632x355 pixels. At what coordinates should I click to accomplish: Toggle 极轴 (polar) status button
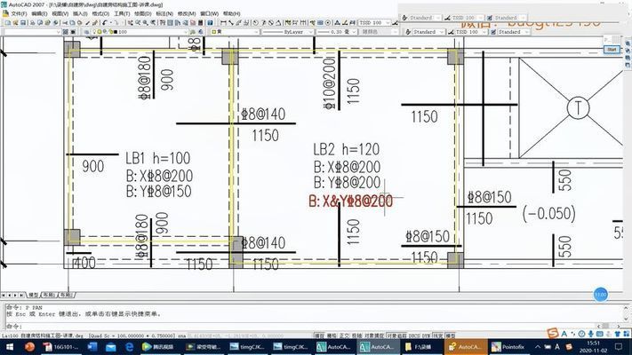click(x=356, y=335)
